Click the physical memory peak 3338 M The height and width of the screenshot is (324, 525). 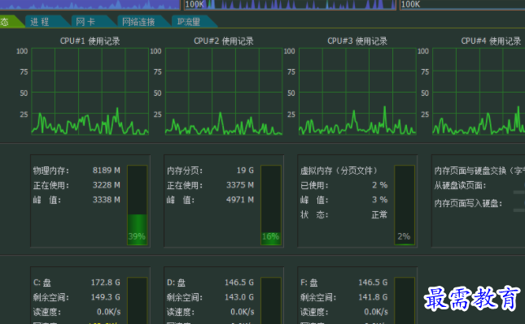pyautogui.click(x=107, y=200)
